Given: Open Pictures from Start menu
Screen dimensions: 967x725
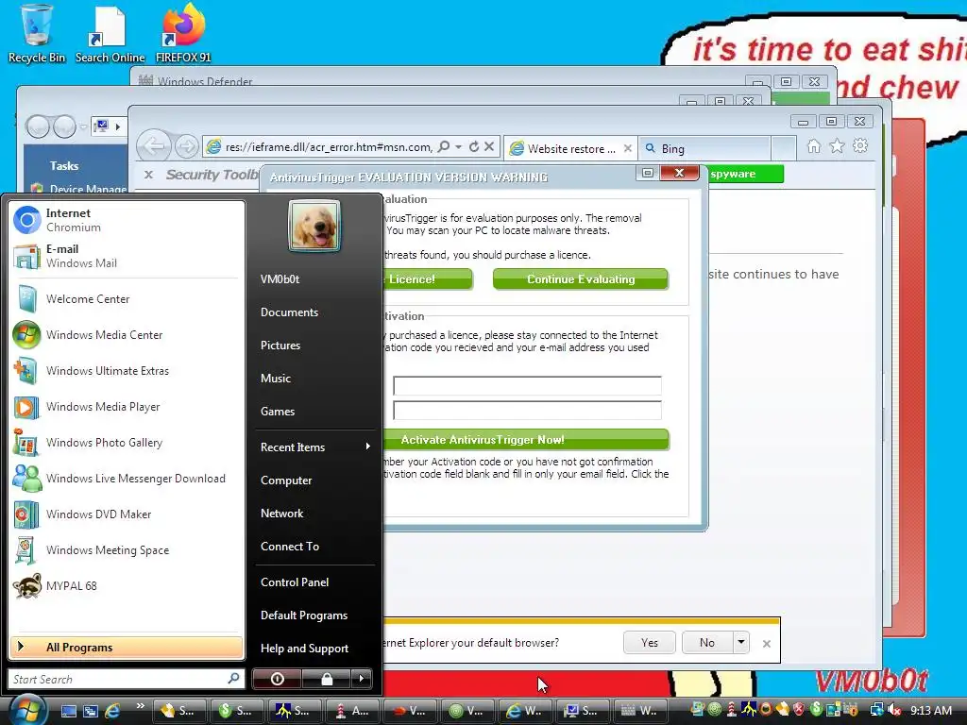Looking at the screenshot, I should tap(280, 346).
